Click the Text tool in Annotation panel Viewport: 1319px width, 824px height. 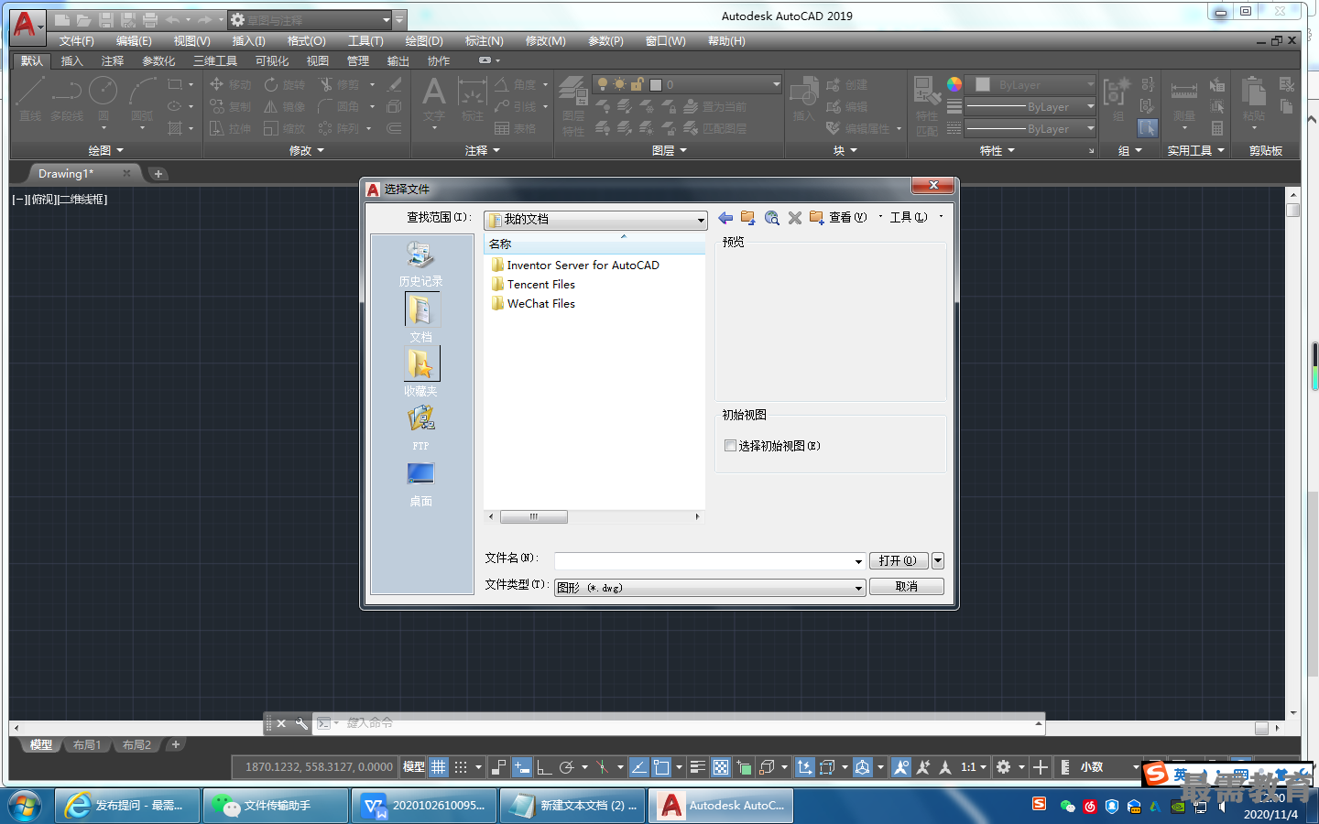click(x=434, y=99)
